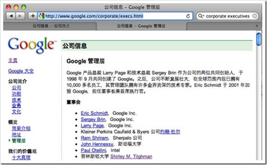Open the Larry Page board member link
This screenshot has width=267, height=165.
[92, 126]
